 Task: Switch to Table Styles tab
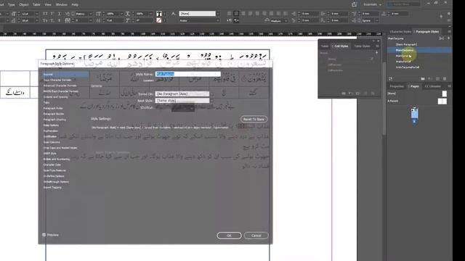(362, 46)
